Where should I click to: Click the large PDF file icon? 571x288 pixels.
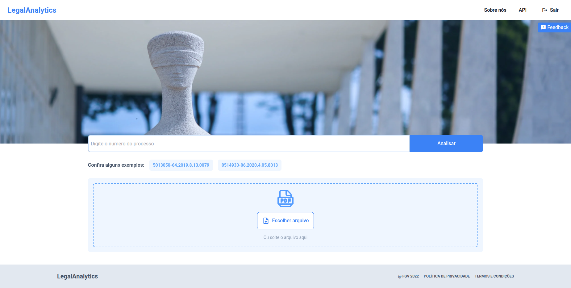tap(285, 198)
